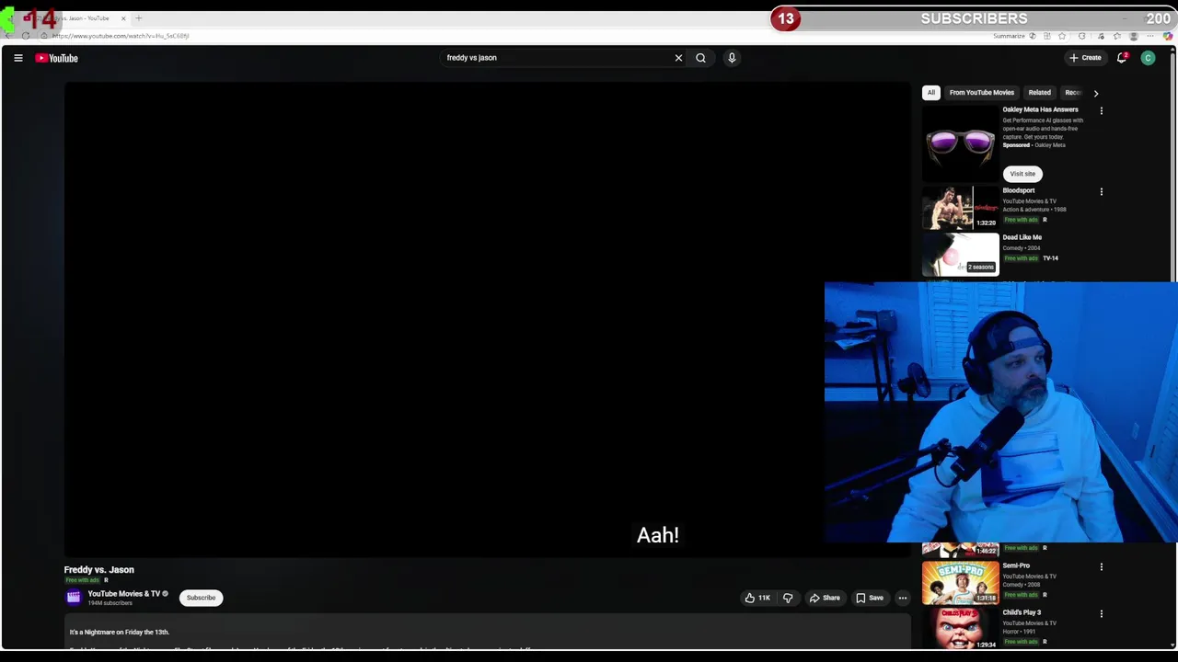This screenshot has height=662, width=1178.
Task: Open Copilot sidebar icon
Action: tap(1168, 36)
